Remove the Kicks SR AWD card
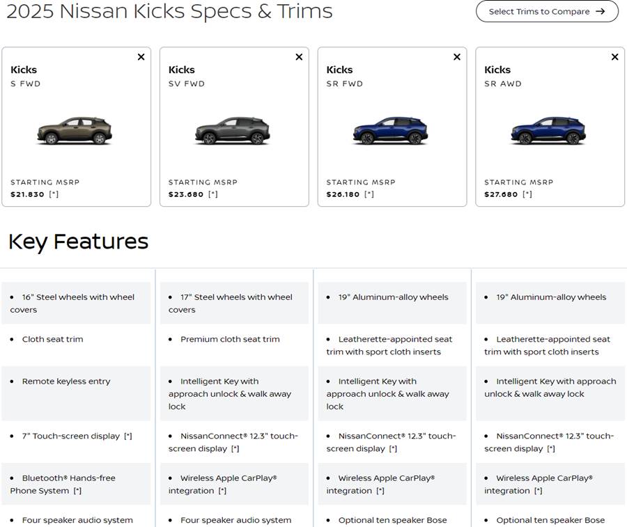The height and width of the screenshot is (527, 627). (615, 57)
